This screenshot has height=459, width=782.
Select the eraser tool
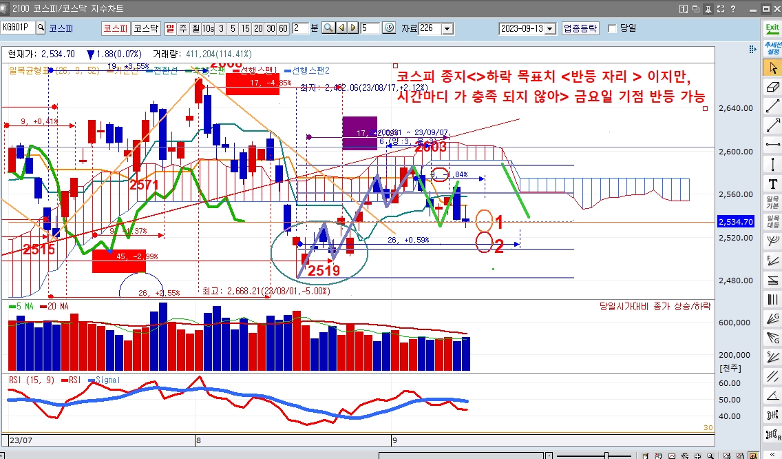click(x=772, y=87)
